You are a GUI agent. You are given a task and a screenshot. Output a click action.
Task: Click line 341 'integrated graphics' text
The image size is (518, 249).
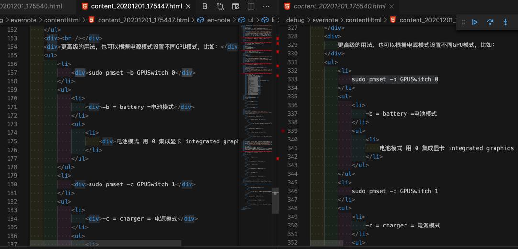point(481,148)
